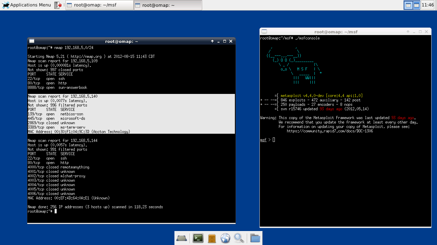Select the second workspace switcher thumbnail
Viewport: 437px width, 245px height.
click(417, 5)
